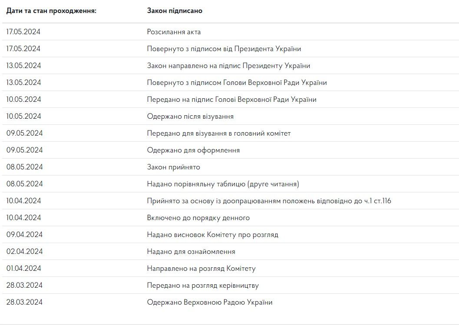The height and width of the screenshot is (325, 459).
Task: Click the "Одержано після візування" row text
Action: (x=190, y=116)
